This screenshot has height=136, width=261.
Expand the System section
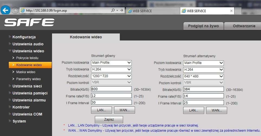18,121
